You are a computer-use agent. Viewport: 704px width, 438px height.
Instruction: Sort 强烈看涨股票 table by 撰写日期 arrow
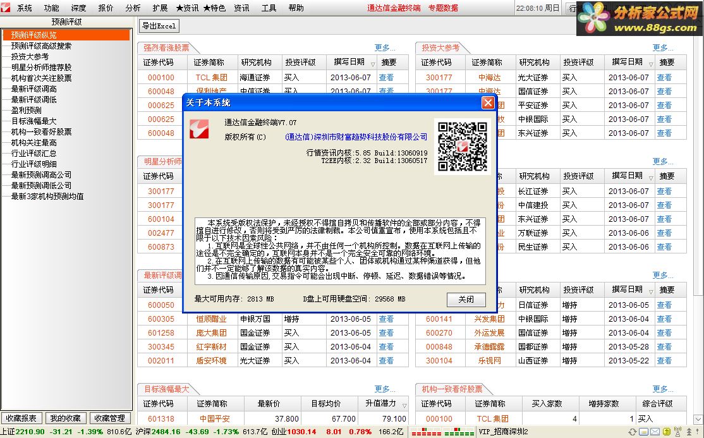(x=373, y=64)
